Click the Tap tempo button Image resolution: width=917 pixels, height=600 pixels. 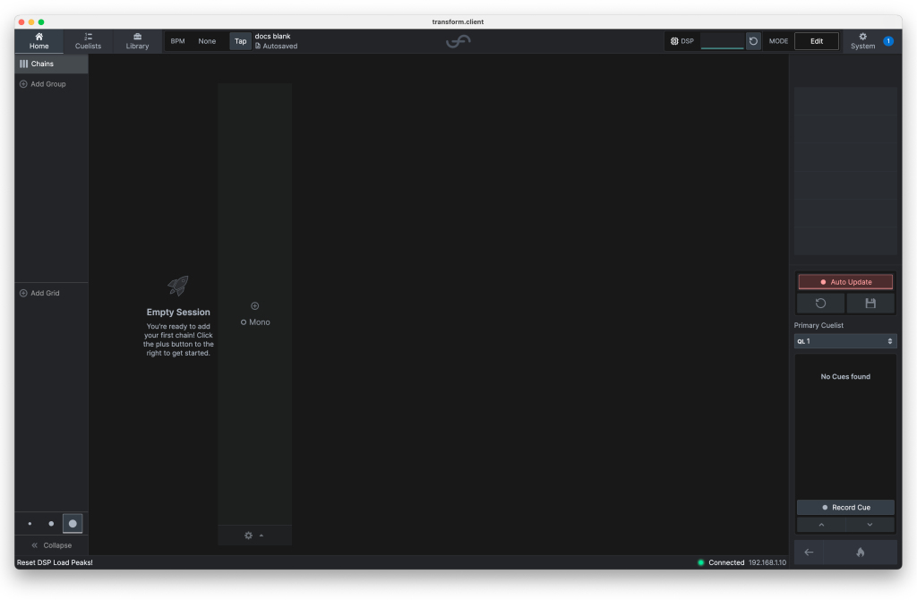[x=240, y=41]
